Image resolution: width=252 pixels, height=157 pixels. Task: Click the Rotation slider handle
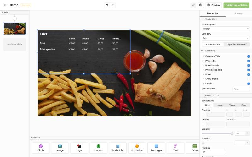203,143
